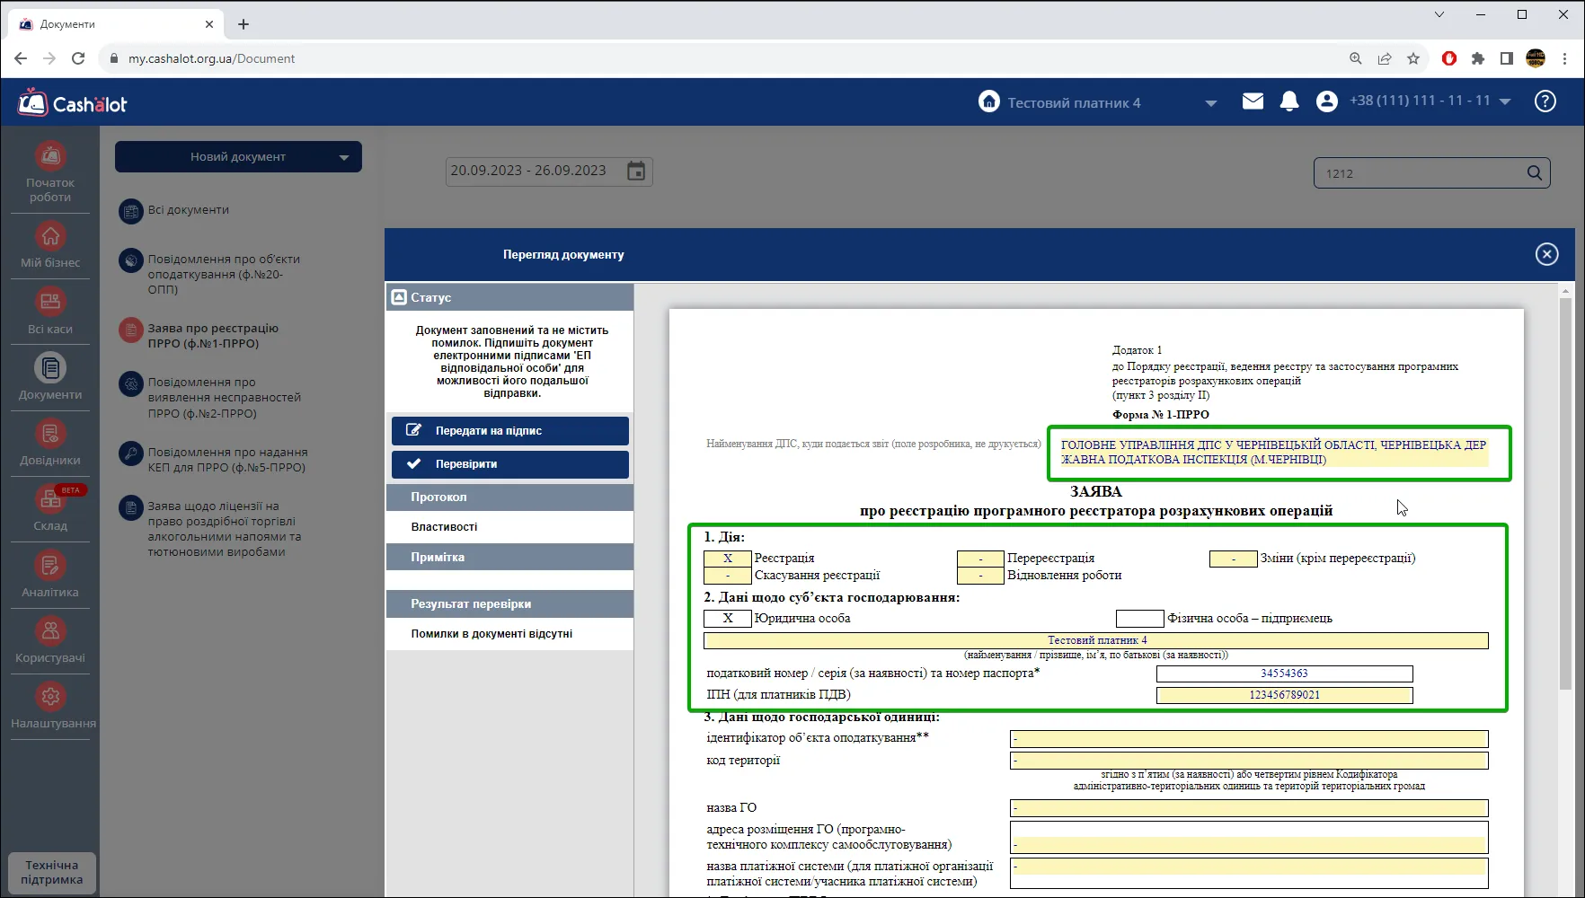This screenshot has width=1585, height=898.
Task: Open Всі каси in the sidebar
Action: pyautogui.click(x=50, y=311)
